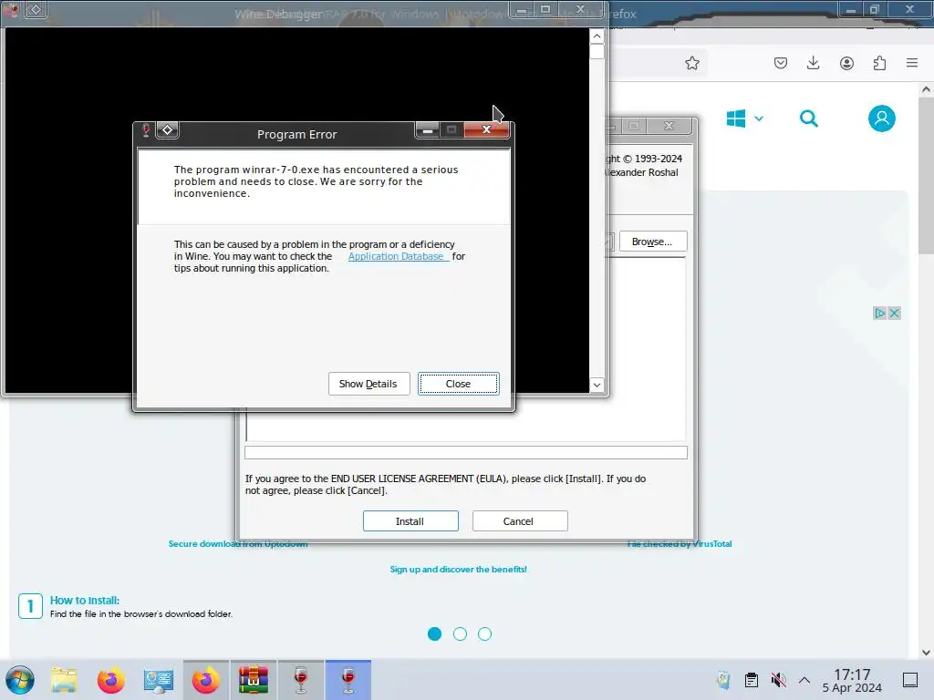Click the 'How to install:' heading
The image size is (934, 700).
(x=85, y=600)
